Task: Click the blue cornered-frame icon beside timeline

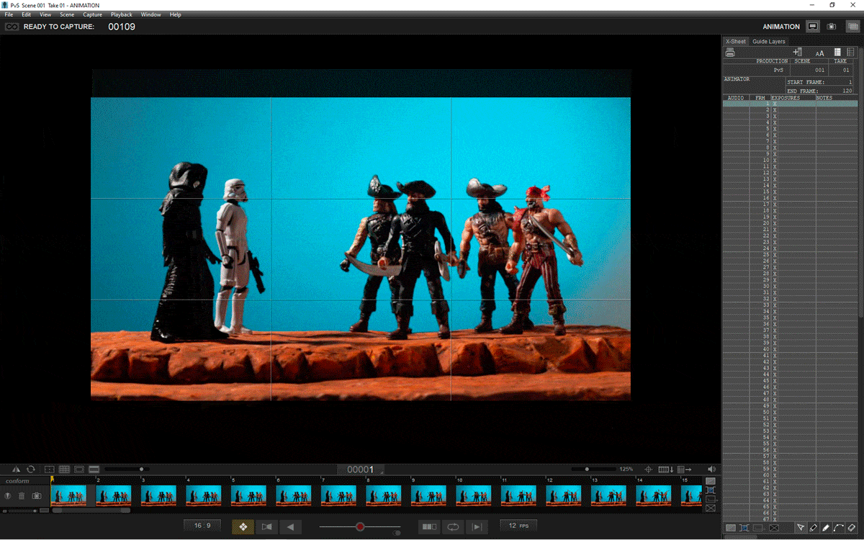Action: tap(711, 490)
